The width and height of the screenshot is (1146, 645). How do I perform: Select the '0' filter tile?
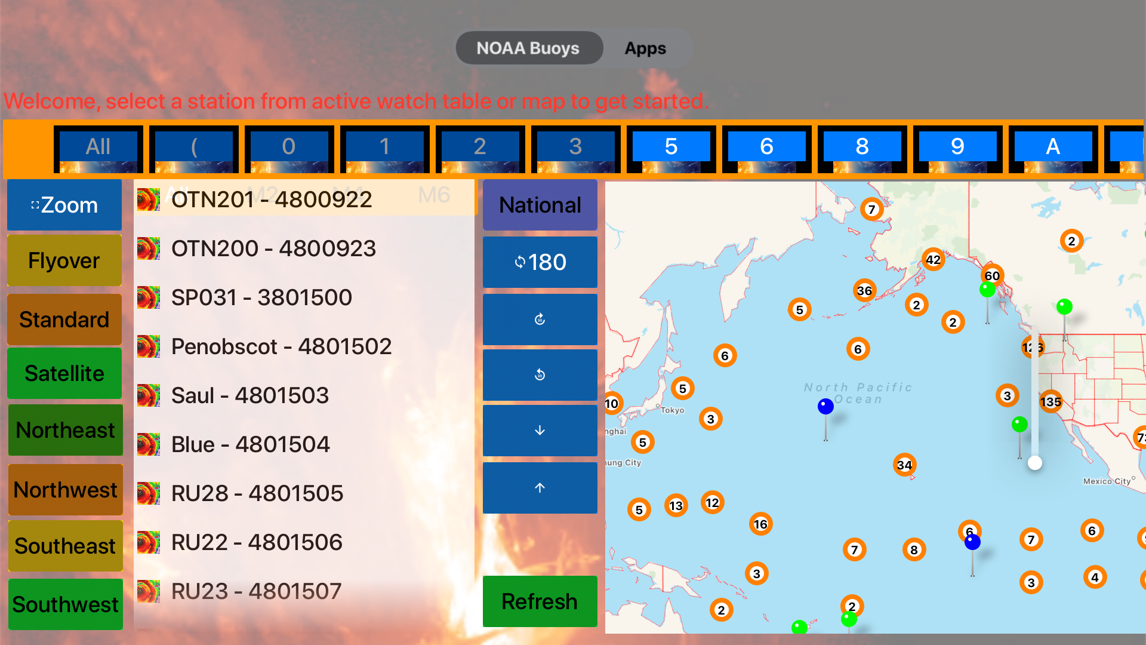point(289,149)
